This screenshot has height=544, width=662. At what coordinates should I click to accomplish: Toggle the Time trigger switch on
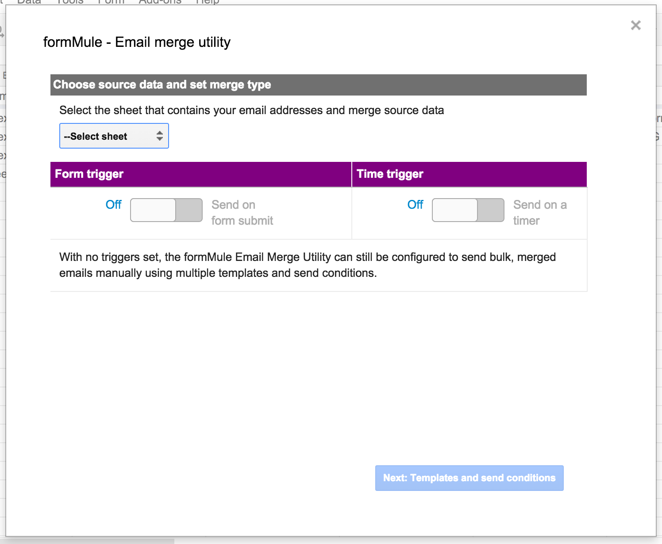468,210
